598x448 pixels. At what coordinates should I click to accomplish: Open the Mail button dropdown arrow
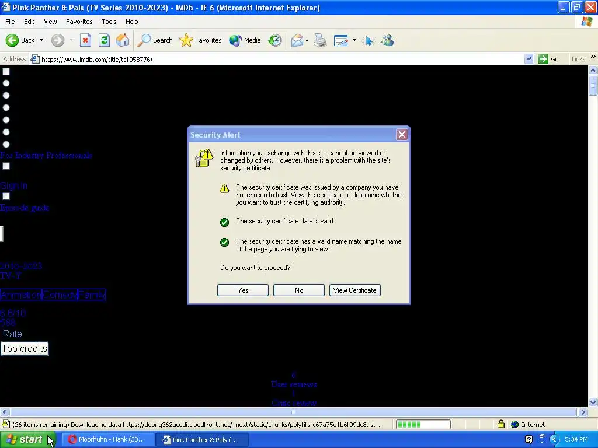(x=307, y=40)
